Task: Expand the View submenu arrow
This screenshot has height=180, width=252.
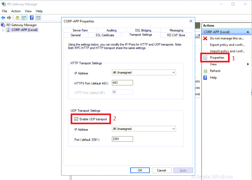Action: (x=248, y=64)
